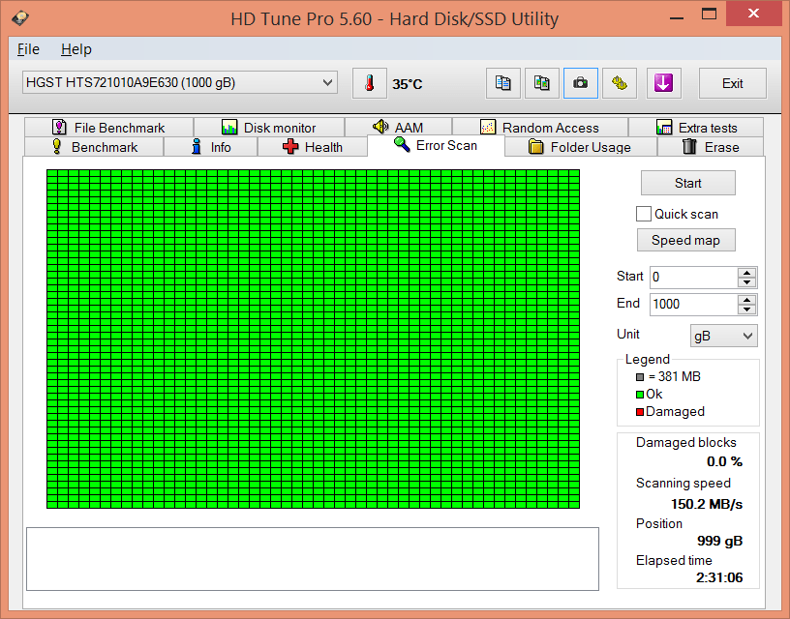Switch to the Info tab
The height and width of the screenshot is (619, 790).
(x=211, y=147)
